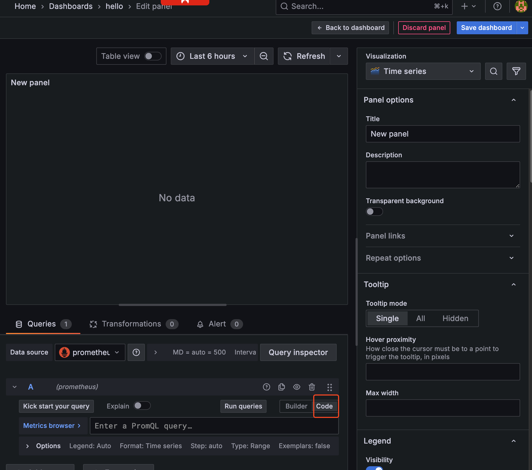This screenshot has width=532, height=470.
Task: Open data source help icon
Action: tap(136, 352)
